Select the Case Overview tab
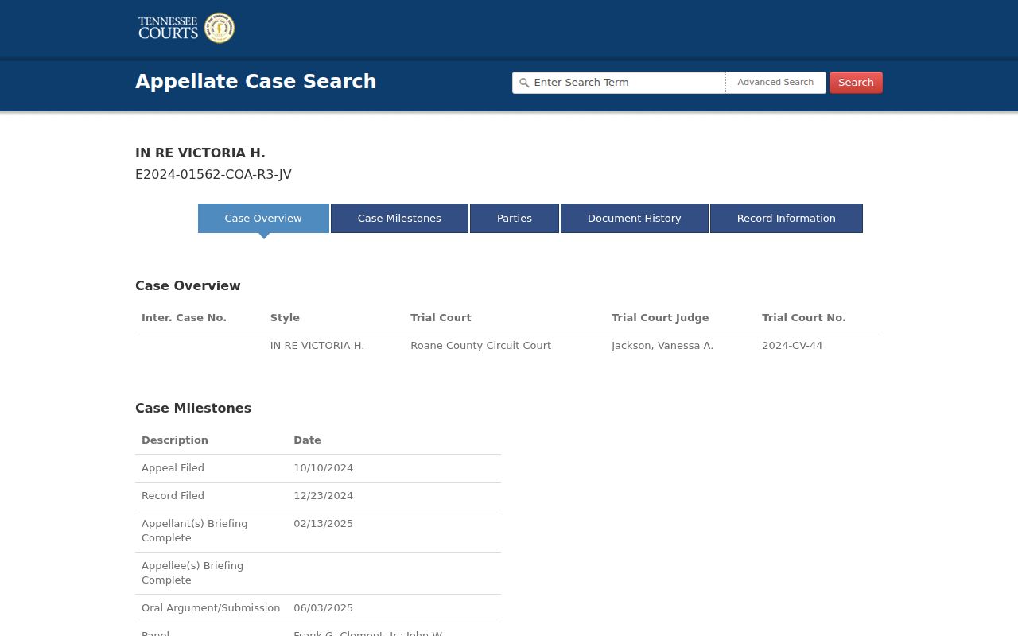This screenshot has width=1018, height=636. 263,218
